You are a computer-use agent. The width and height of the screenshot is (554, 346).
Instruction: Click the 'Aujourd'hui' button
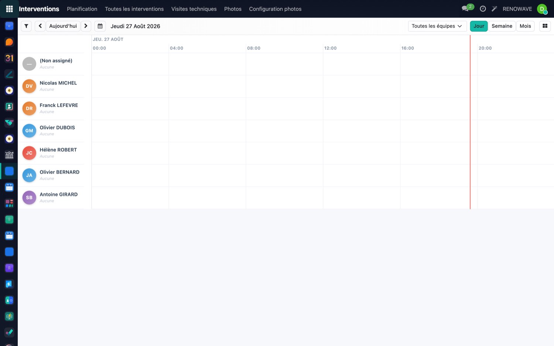[63, 26]
